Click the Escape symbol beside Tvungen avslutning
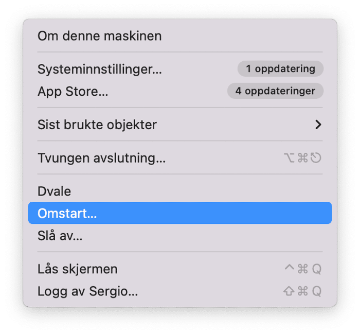The height and width of the screenshot is (334, 360). [316, 158]
